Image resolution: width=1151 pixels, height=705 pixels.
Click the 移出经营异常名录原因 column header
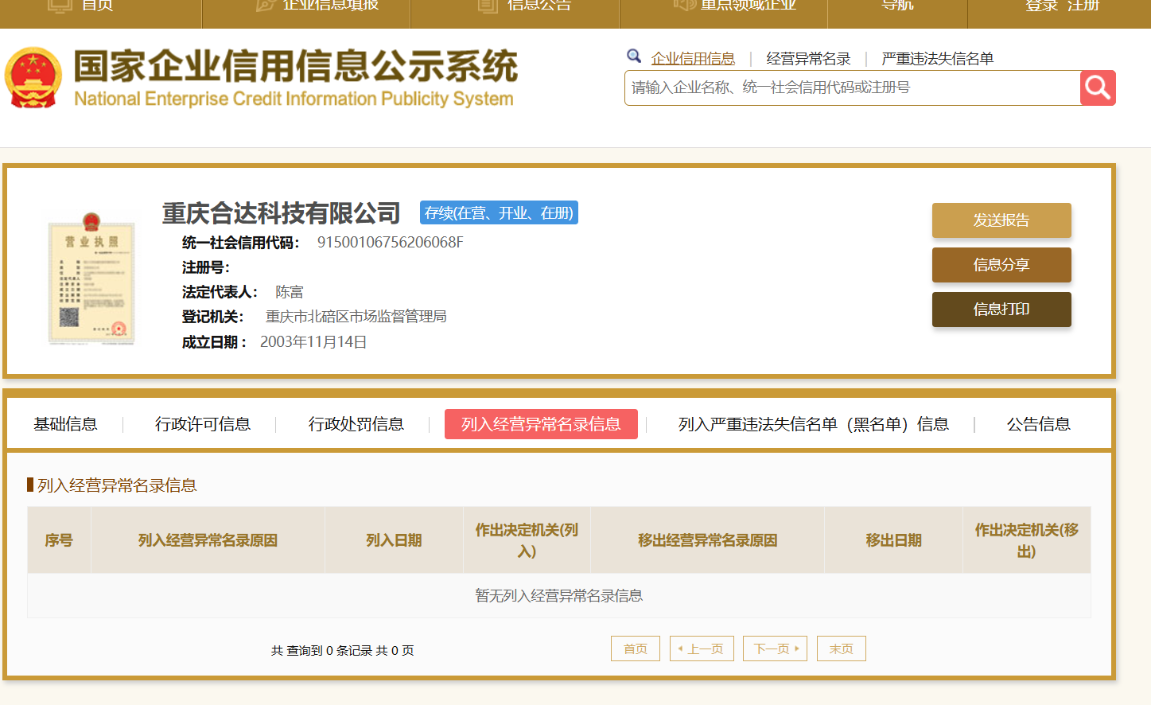click(707, 540)
